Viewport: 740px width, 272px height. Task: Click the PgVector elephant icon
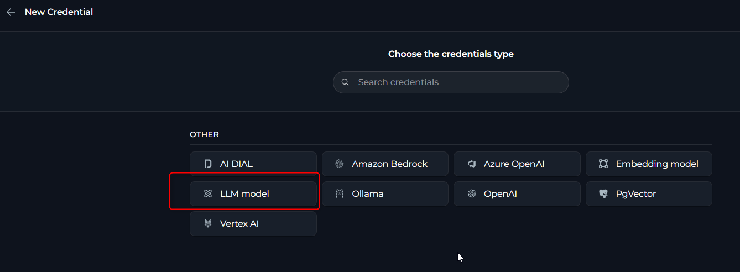[603, 194]
